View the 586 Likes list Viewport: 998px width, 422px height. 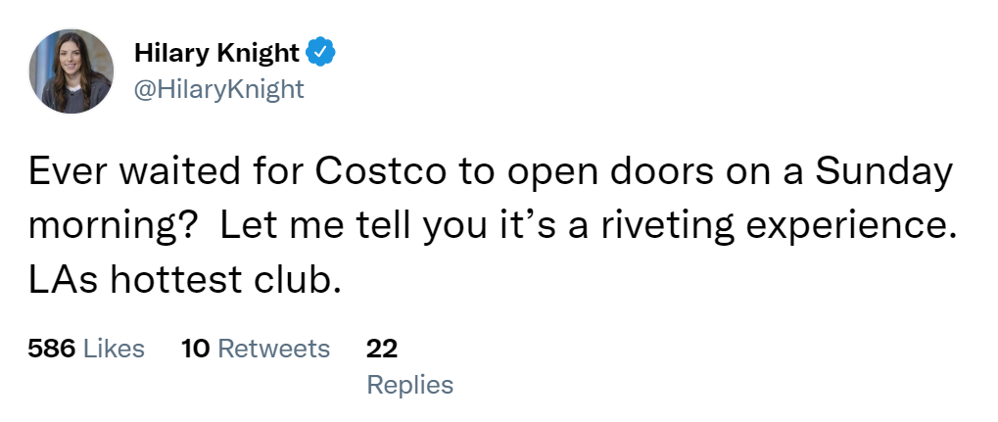tap(86, 348)
